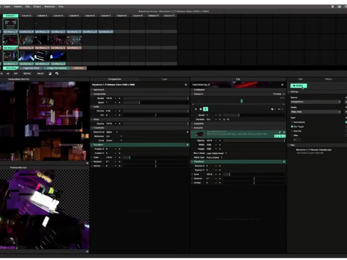Enable the Immediately start checkbox
347x260 pixels.
pos(292,122)
